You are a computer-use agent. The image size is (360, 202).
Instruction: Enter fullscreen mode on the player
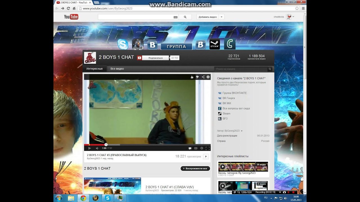tap(208, 148)
